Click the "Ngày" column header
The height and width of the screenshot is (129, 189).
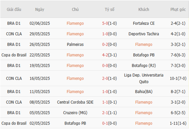40,10
